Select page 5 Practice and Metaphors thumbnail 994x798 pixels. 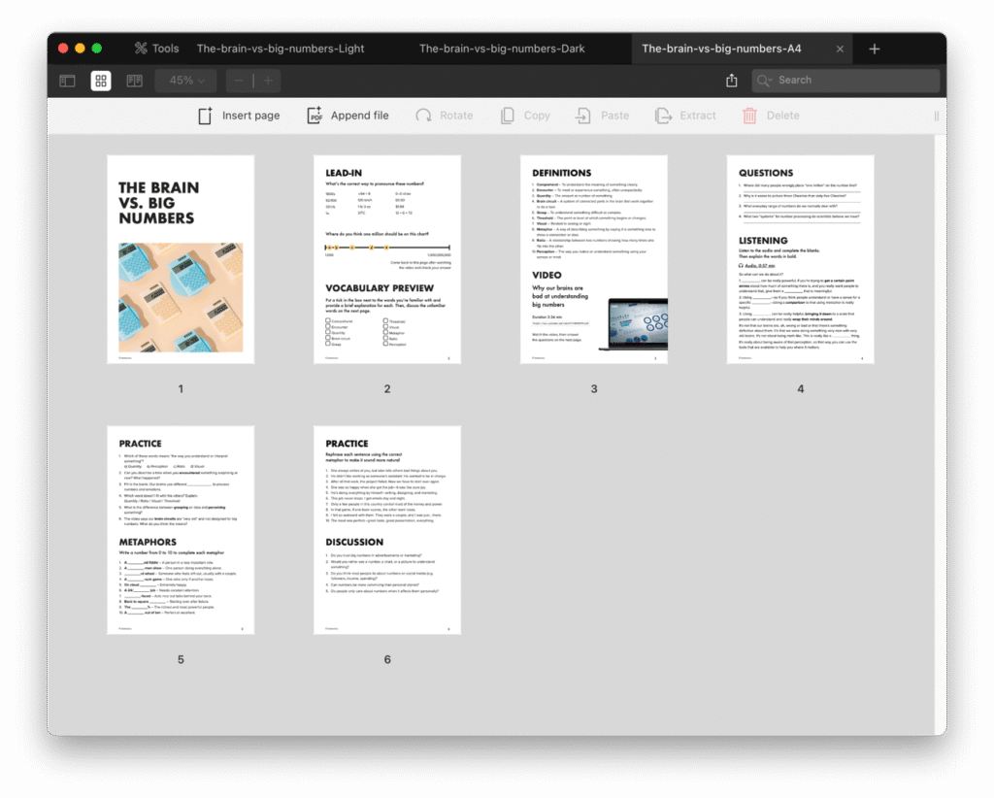(181, 530)
